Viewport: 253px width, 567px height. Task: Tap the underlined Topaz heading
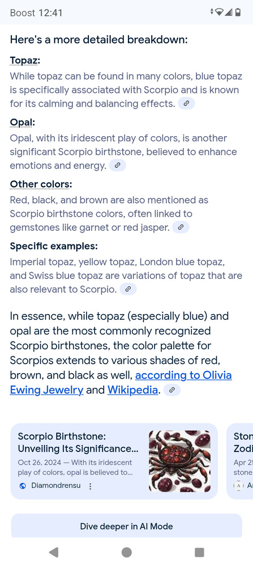pos(25,61)
